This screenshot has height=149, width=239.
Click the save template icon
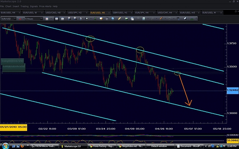[144, 19]
